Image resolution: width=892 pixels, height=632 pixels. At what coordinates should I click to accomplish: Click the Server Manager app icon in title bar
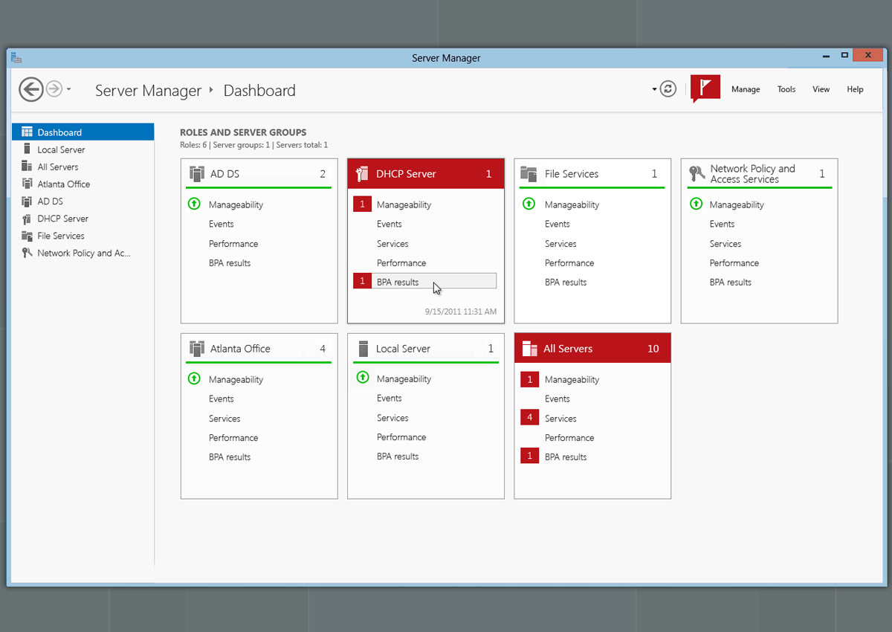[x=17, y=58]
